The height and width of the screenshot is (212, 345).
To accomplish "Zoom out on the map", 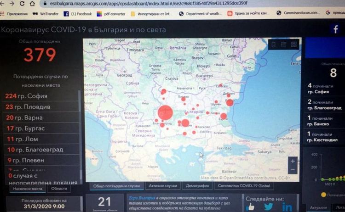I will (x=293, y=170).
